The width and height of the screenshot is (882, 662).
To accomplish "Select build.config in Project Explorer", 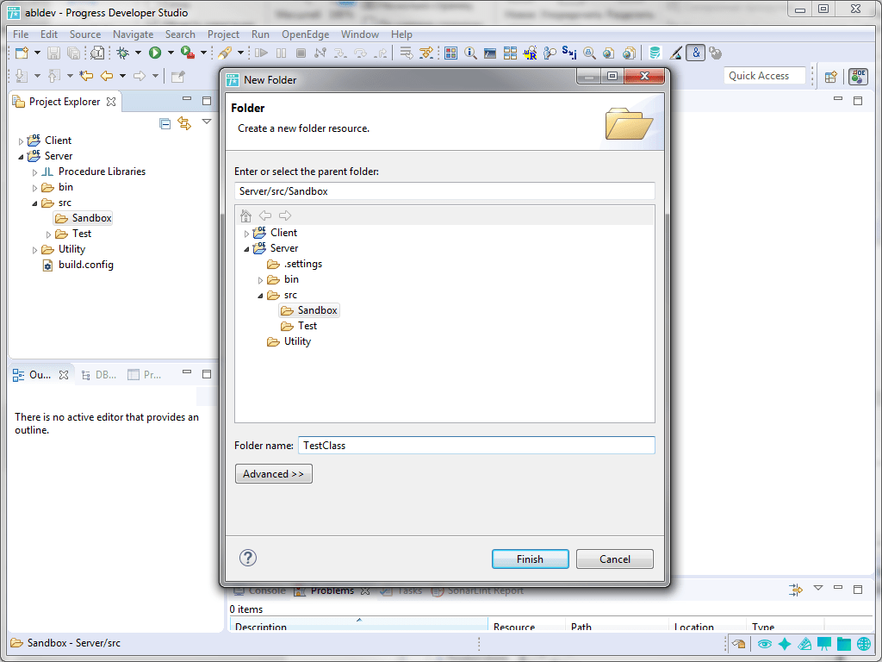I will [78, 265].
